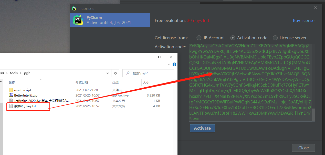325x155 pixels.
Task: Click the 2021/3/7 21:28 date cell
Action: 87,90
